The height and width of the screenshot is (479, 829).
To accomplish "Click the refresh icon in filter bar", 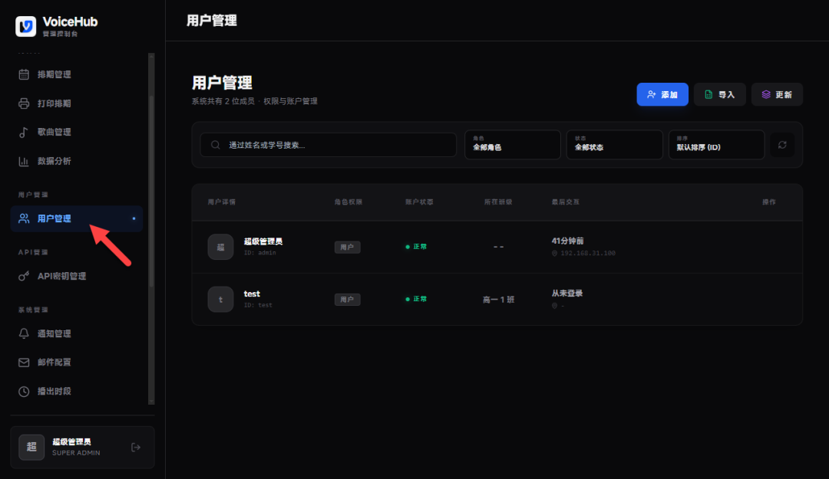I will point(782,145).
